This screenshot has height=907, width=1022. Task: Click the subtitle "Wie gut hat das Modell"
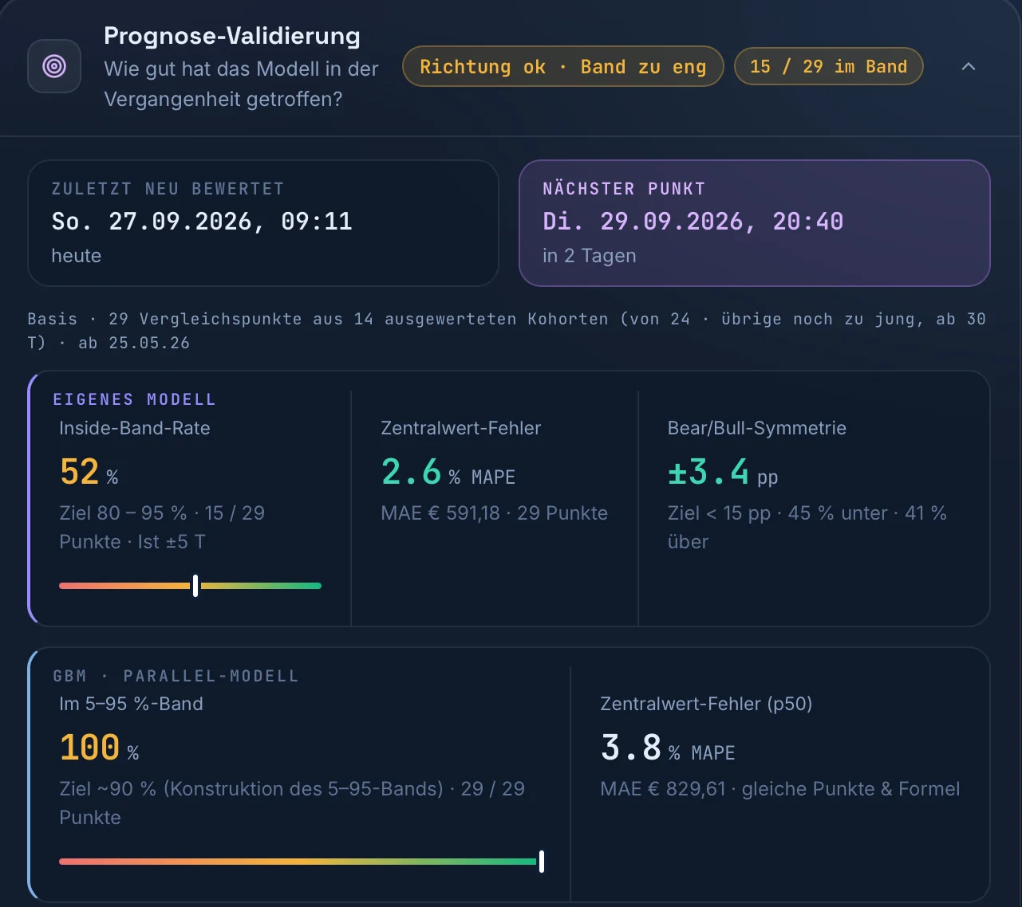click(241, 84)
